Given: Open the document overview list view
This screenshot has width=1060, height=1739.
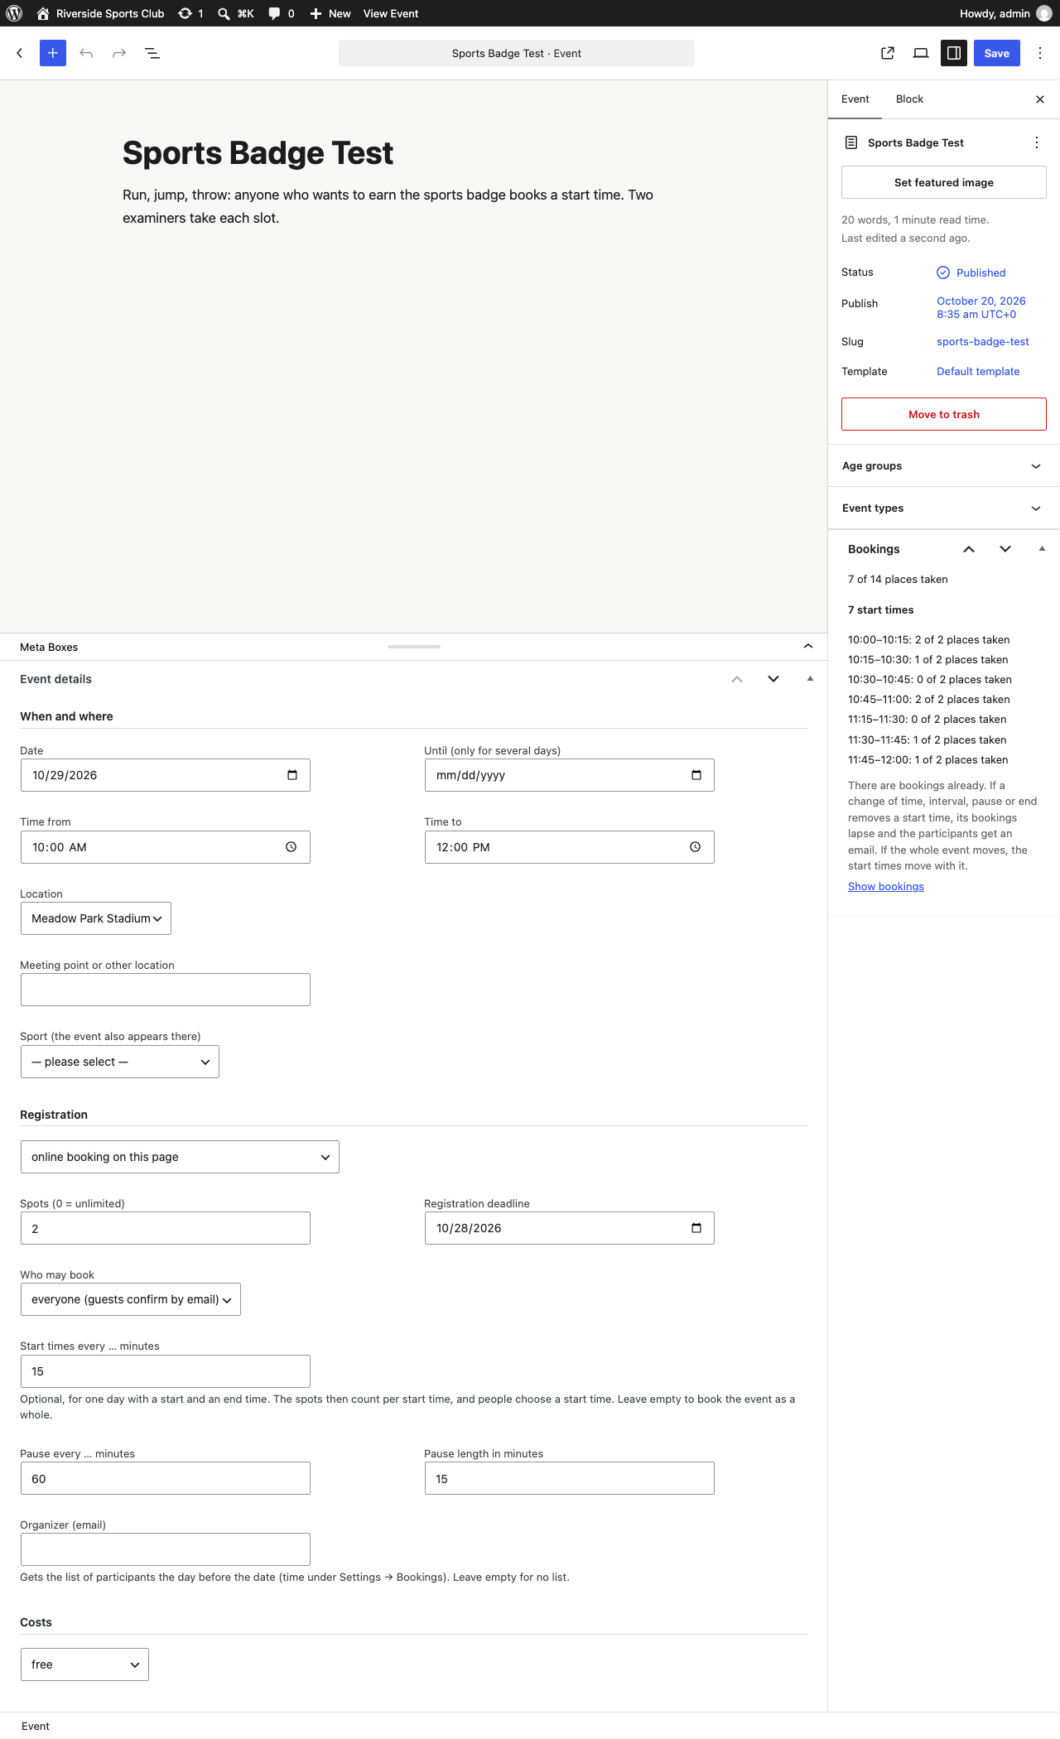Looking at the screenshot, I should 152,53.
